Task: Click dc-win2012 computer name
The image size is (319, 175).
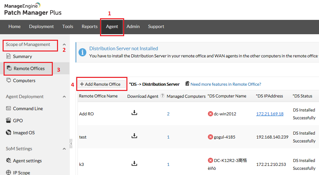Action: [225, 114]
